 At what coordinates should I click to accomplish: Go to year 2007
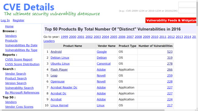click(x=130, y=37)
